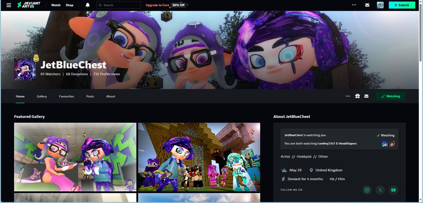Switch to the About tab
This screenshot has width=423, height=203.
click(x=111, y=96)
